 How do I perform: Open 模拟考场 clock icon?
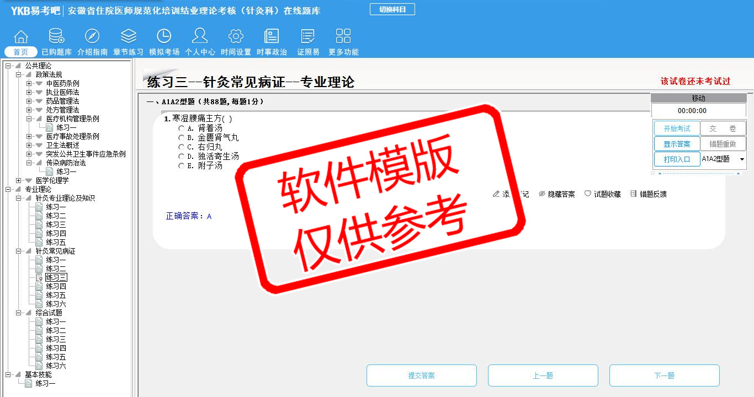[164, 36]
